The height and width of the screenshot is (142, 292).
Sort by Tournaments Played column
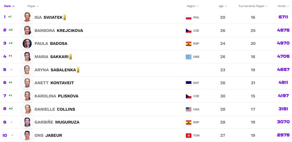(253, 6)
